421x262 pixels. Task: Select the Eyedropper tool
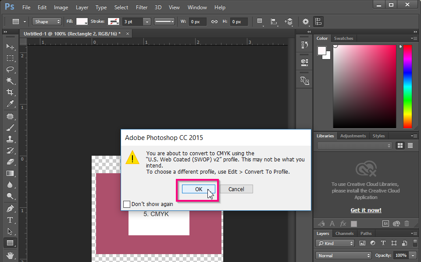(x=10, y=104)
